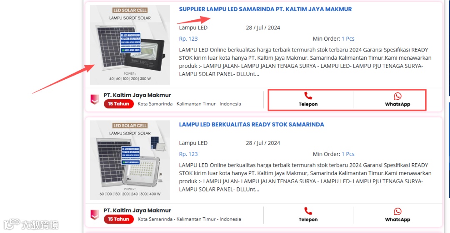Screen dimensions: 450x233
Task: Click the red shield badge in first listing
Action: pos(95,99)
